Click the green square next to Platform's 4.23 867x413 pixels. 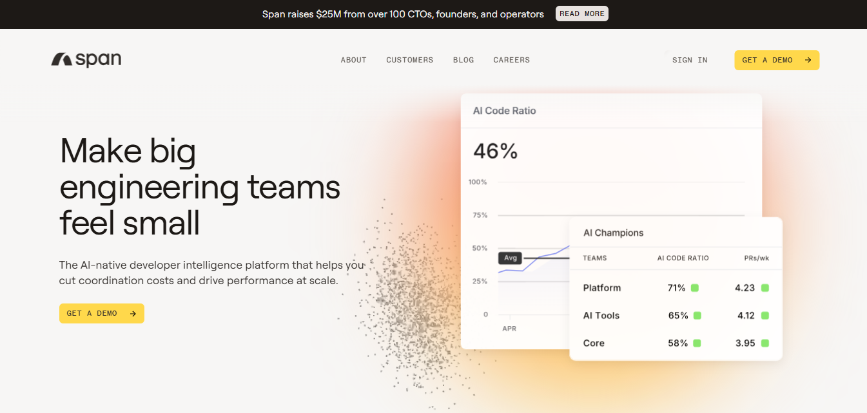(765, 288)
